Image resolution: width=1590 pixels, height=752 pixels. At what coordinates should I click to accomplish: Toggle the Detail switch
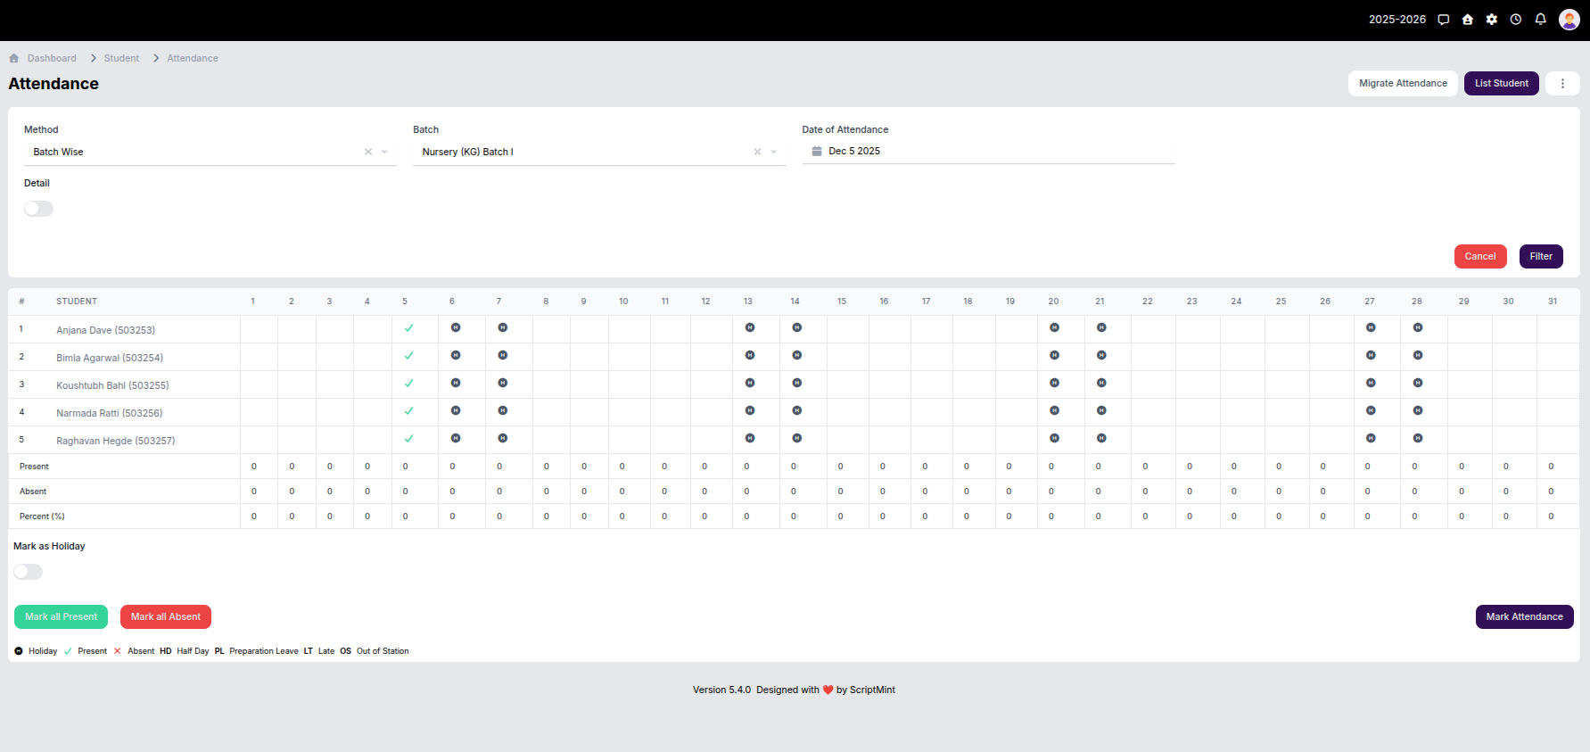click(38, 209)
